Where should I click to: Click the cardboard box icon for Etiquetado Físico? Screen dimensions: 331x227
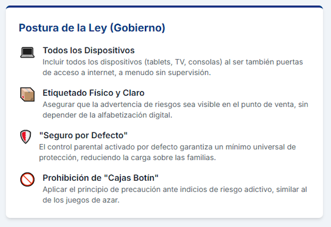[27, 94]
